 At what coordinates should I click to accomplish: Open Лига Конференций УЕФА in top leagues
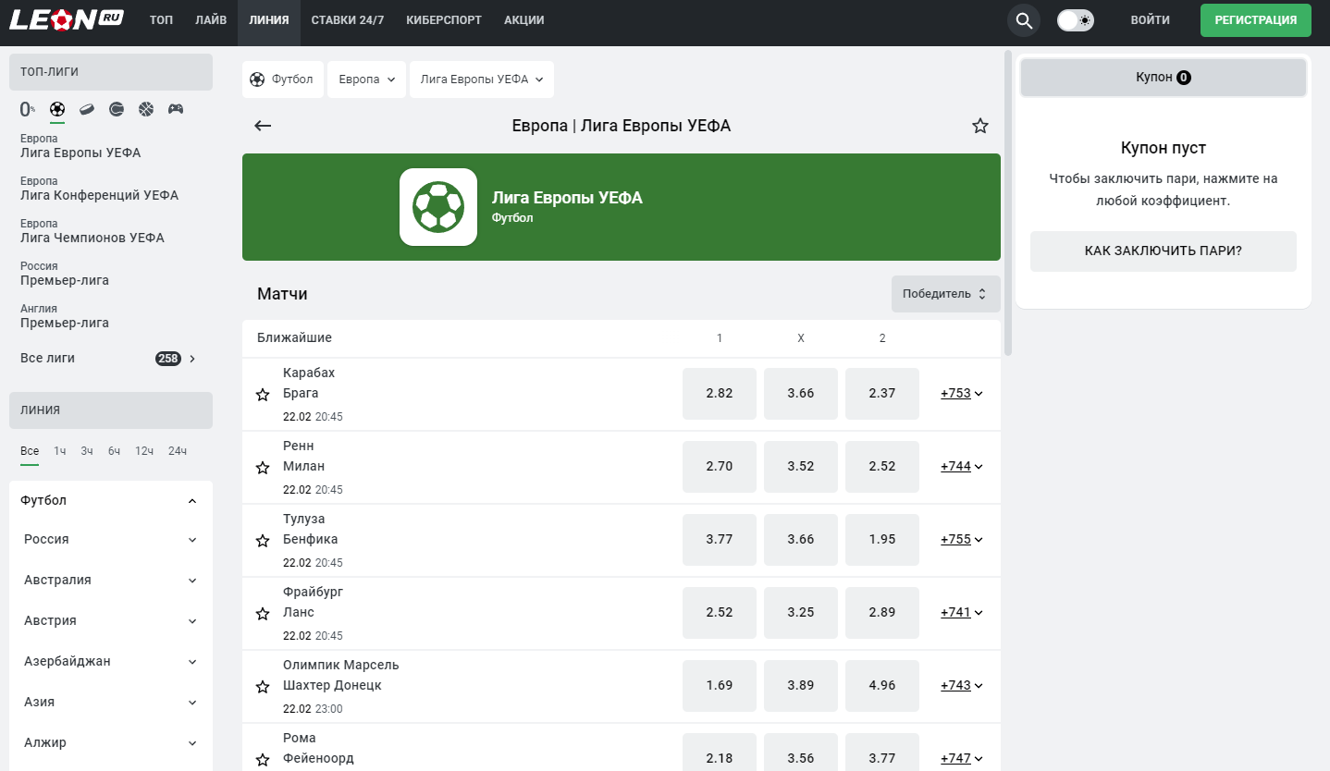[x=100, y=189]
